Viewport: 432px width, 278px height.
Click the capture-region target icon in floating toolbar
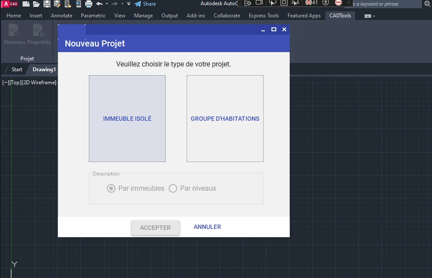pyautogui.click(x=248, y=3)
